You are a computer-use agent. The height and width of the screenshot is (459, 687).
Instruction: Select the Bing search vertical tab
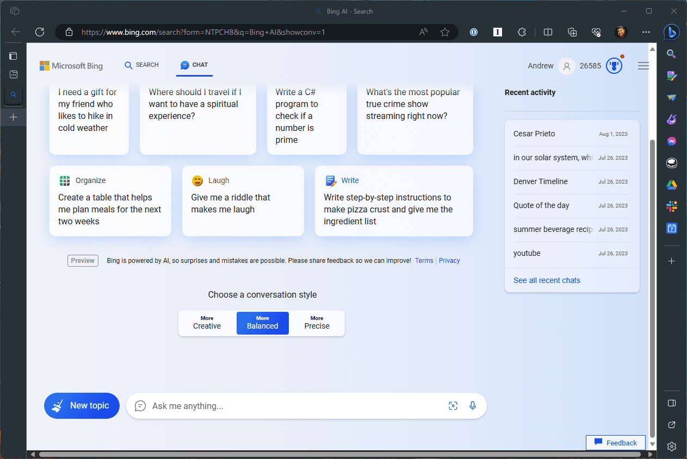14,95
